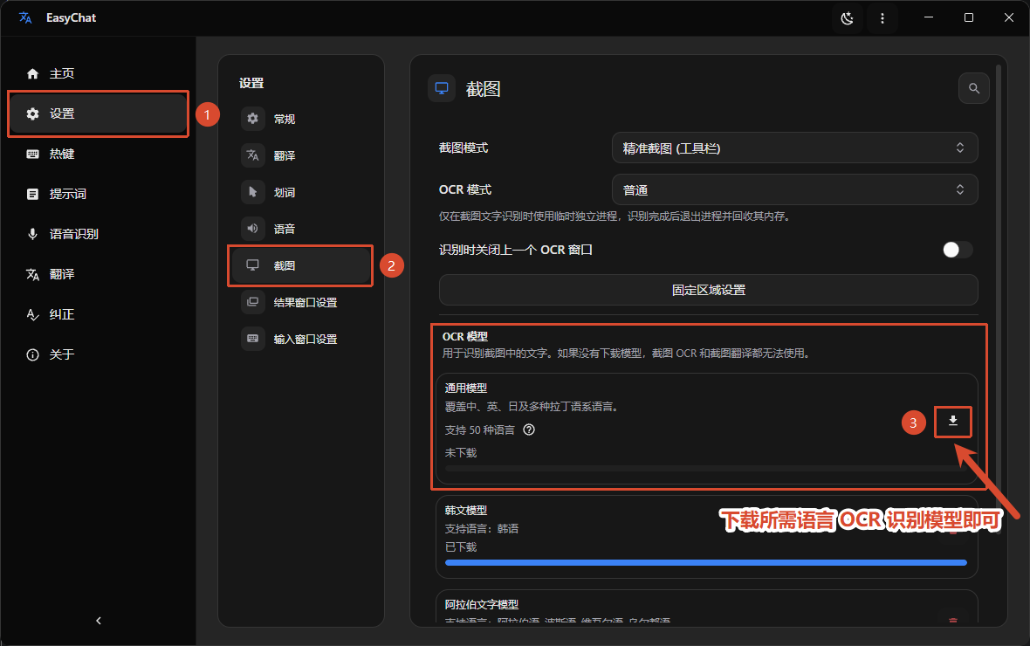Click the 韩文模型 blue progress bar
This screenshot has width=1030, height=646.
[705, 562]
